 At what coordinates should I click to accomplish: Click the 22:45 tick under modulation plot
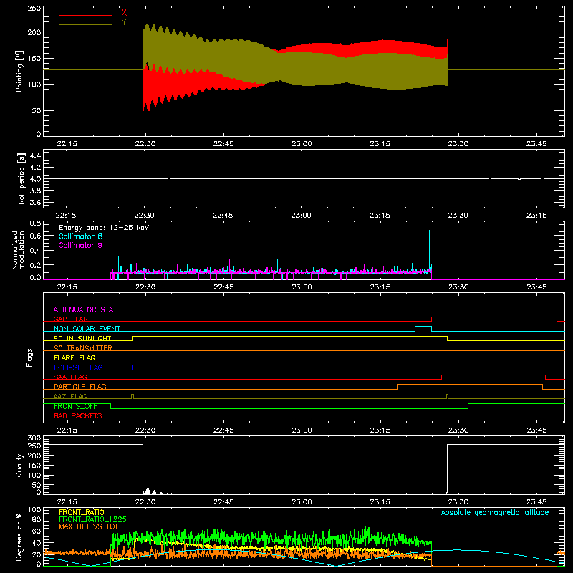click(x=223, y=287)
